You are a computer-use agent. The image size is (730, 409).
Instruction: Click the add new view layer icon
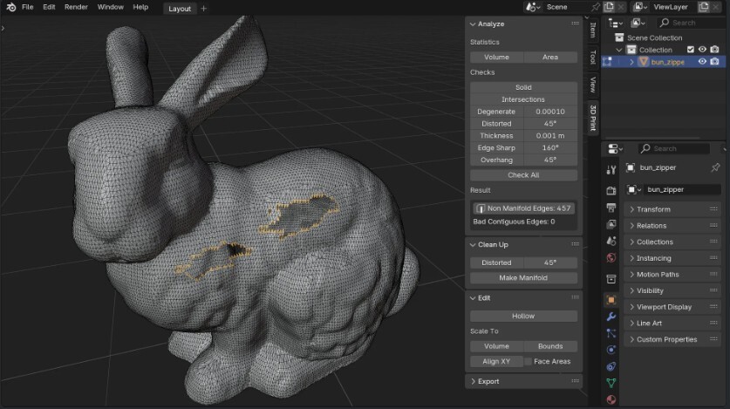tap(704, 7)
